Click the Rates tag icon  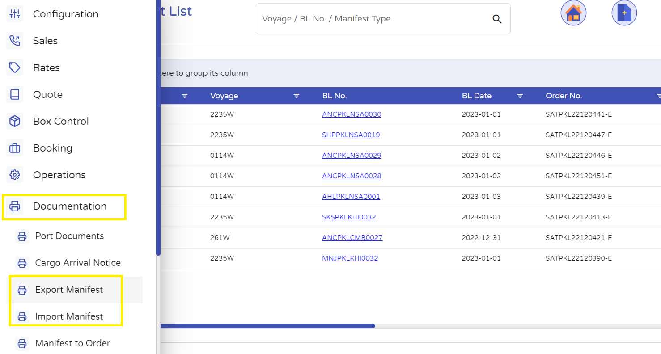(x=15, y=67)
